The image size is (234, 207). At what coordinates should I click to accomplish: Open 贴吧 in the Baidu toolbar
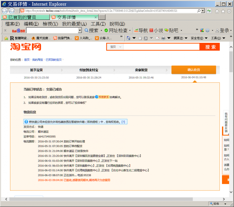pos(171,30)
